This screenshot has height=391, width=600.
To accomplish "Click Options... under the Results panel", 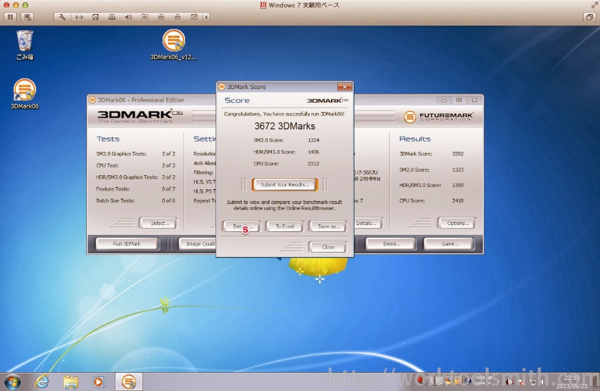I will [457, 223].
